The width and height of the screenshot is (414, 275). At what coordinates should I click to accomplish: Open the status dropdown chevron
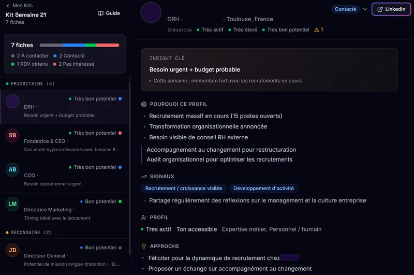click(x=365, y=9)
